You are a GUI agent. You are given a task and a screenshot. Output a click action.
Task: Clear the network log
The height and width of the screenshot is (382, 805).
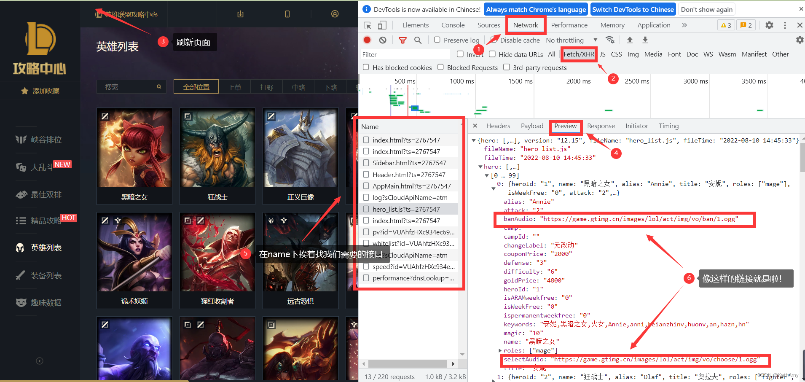point(383,40)
